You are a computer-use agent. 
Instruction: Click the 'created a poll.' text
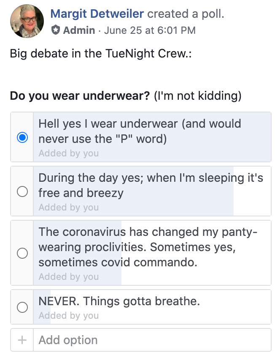tap(186, 14)
